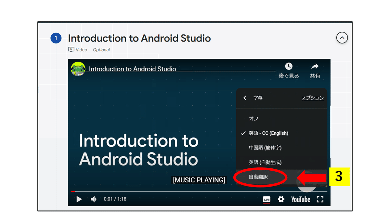Open the player settings gear
Viewport: 390px width, 219px height.
(x=281, y=199)
